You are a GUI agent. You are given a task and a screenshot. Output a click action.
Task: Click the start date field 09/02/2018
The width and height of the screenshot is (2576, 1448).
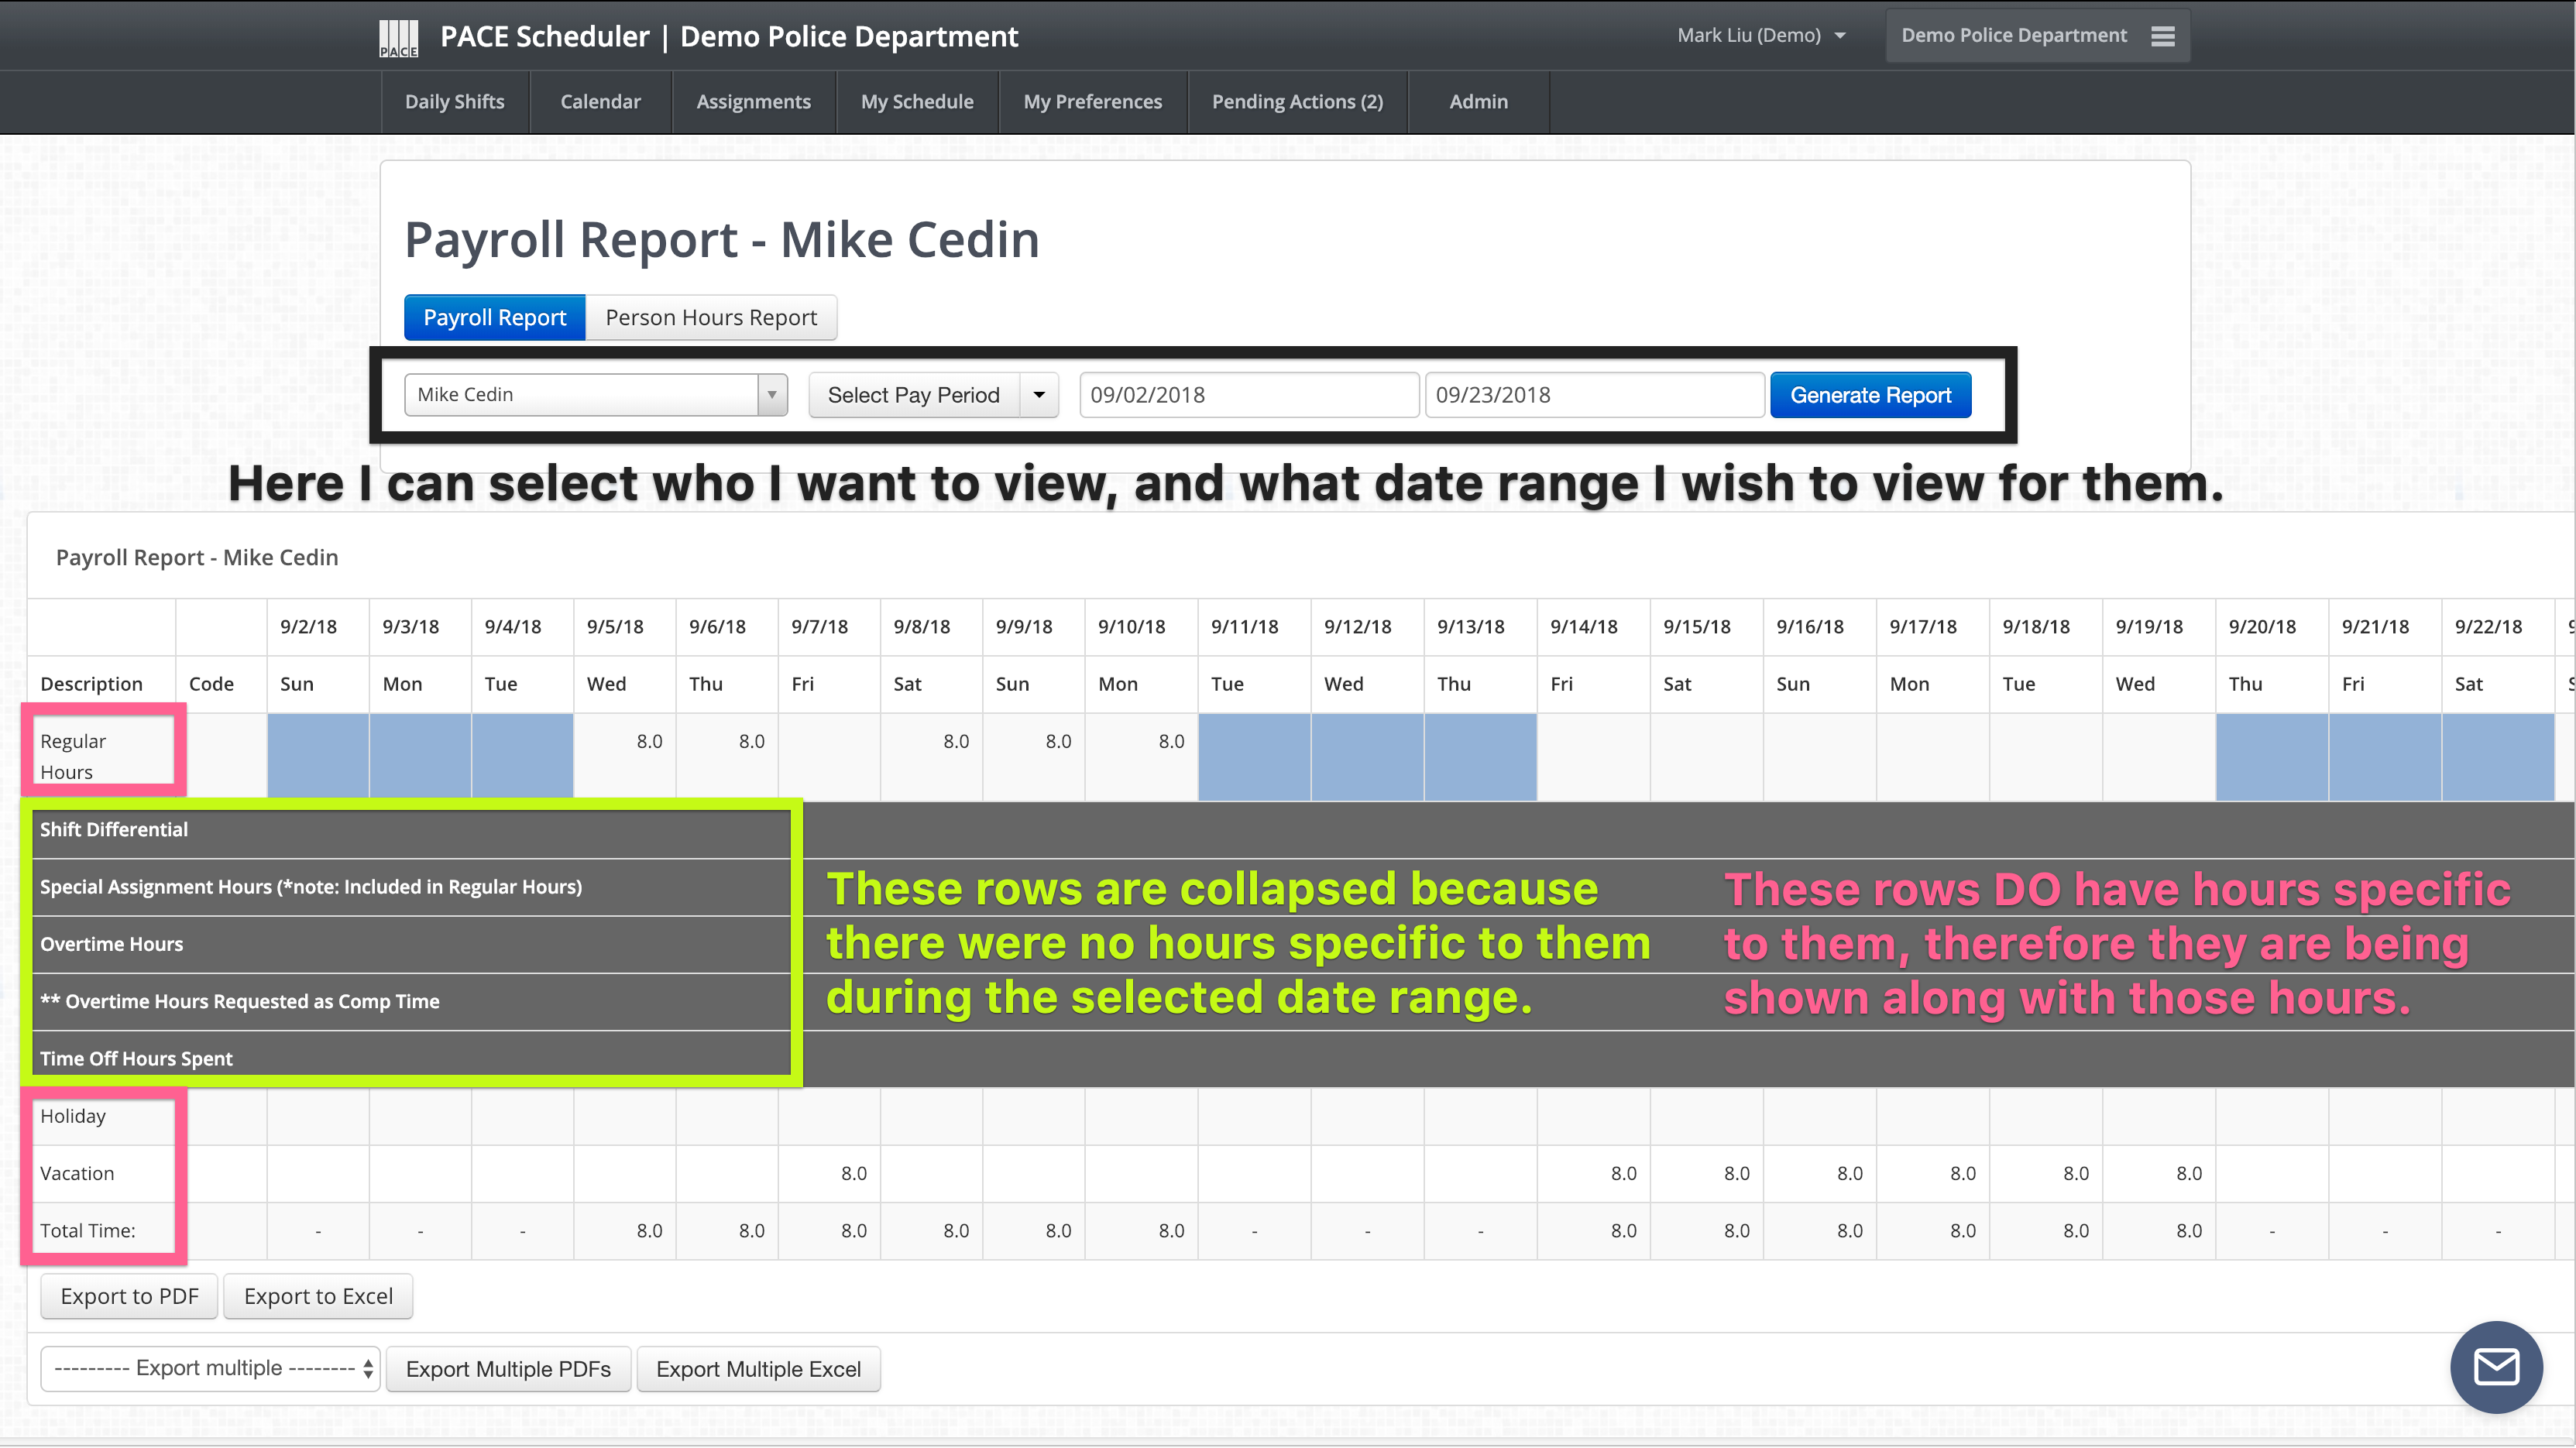pyautogui.click(x=1249, y=395)
